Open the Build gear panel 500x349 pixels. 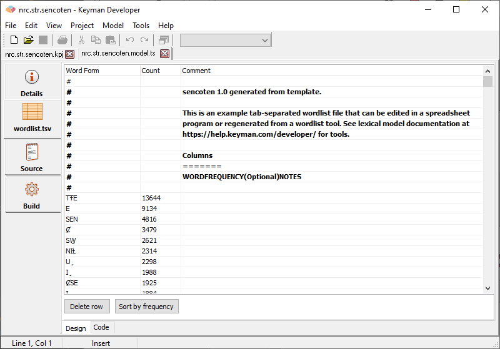[32, 195]
